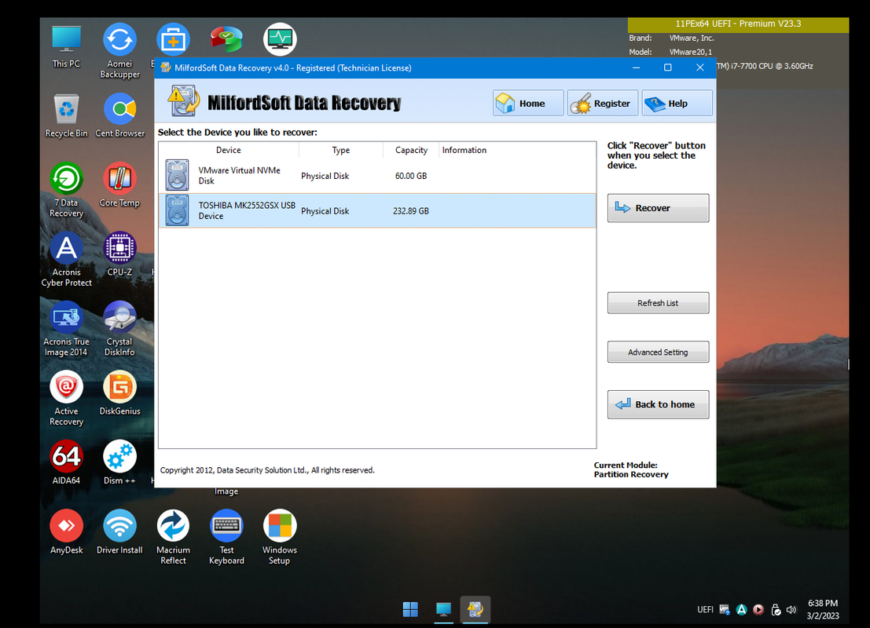Open Acronis Cyber Protect desktop icon
The width and height of the screenshot is (870, 628).
[x=66, y=259]
